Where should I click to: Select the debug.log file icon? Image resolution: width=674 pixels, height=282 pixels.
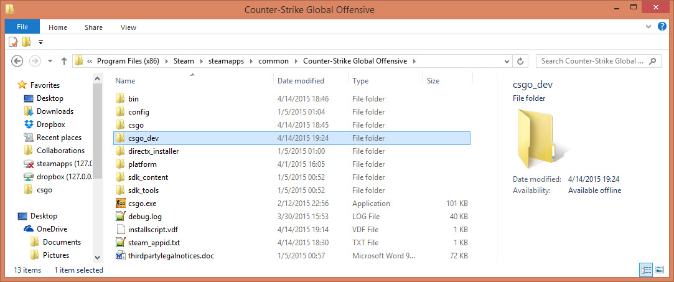pyautogui.click(x=120, y=217)
